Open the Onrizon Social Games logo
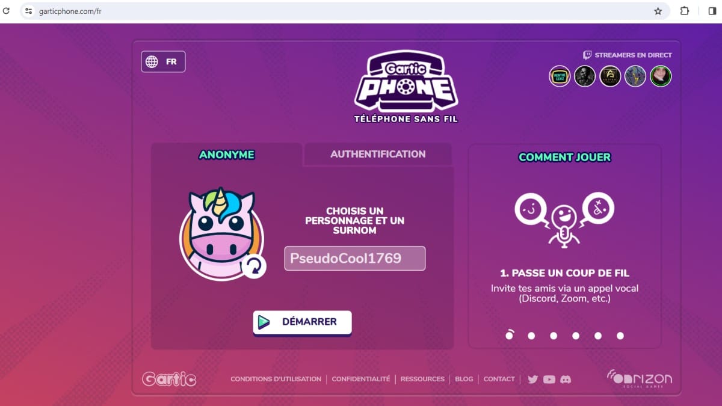 pyautogui.click(x=639, y=379)
